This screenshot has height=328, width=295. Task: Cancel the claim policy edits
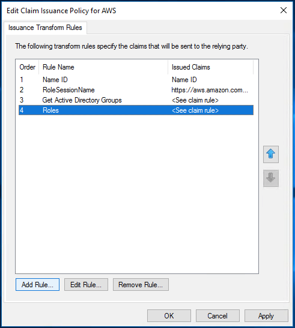[x=217, y=315]
